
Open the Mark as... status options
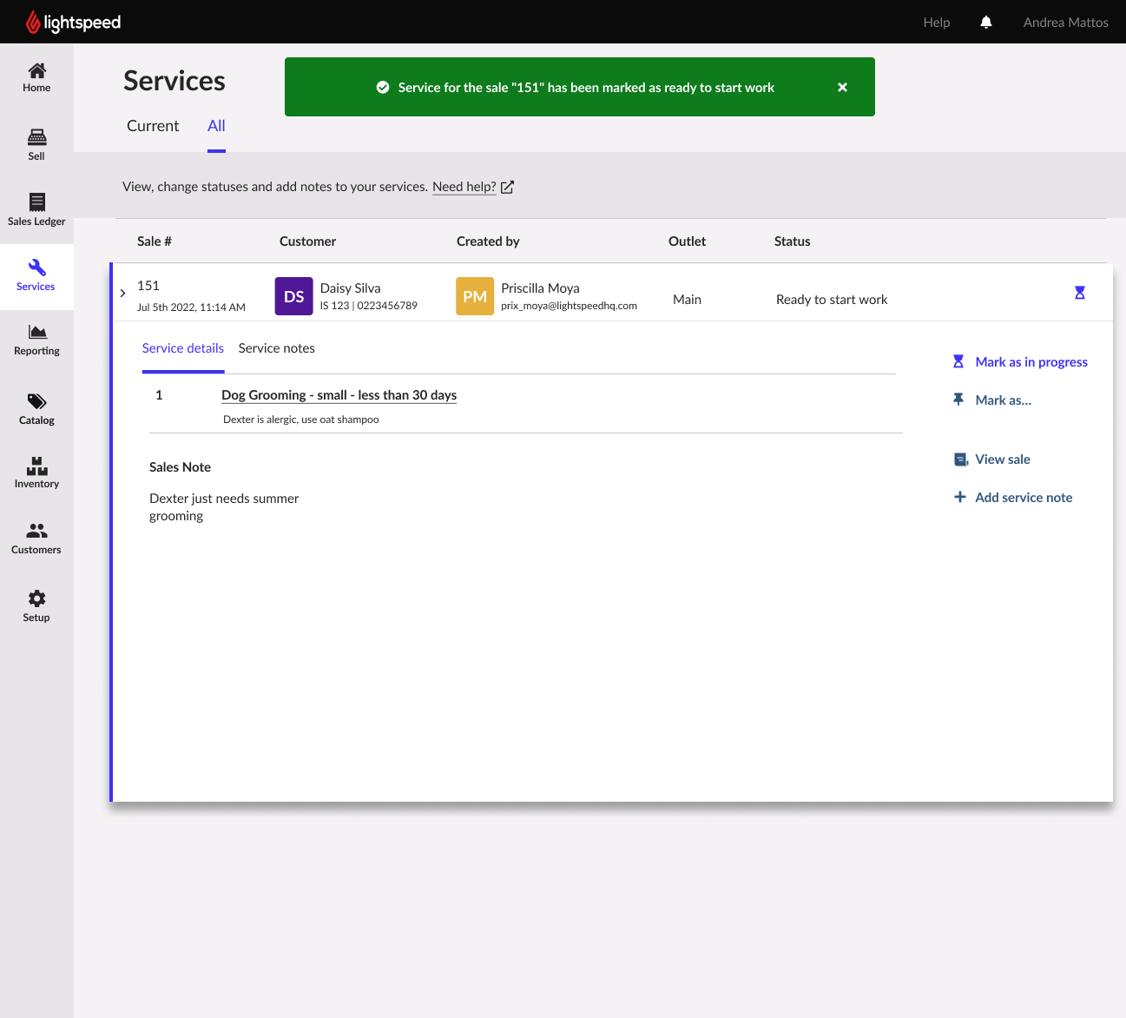pos(1003,400)
